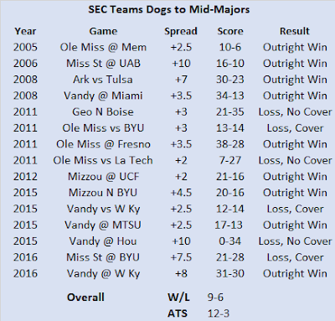Select the Geo N Boise cell
The image size is (335, 321).
coord(103,112)
